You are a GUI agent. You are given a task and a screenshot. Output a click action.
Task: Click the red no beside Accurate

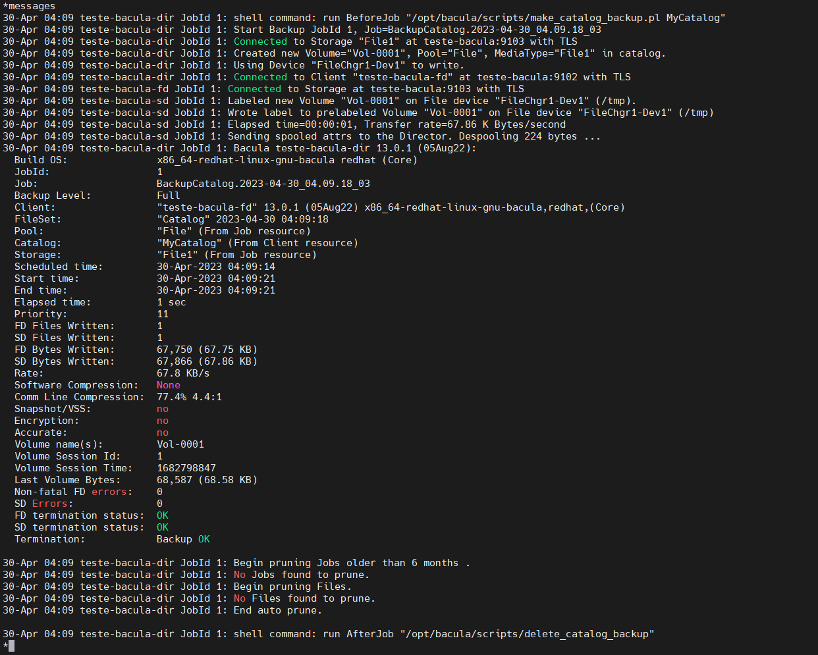(x=163, y=432)
